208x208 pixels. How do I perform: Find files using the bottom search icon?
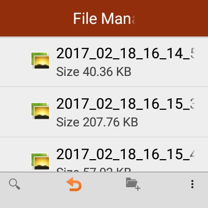coord(15,184)
